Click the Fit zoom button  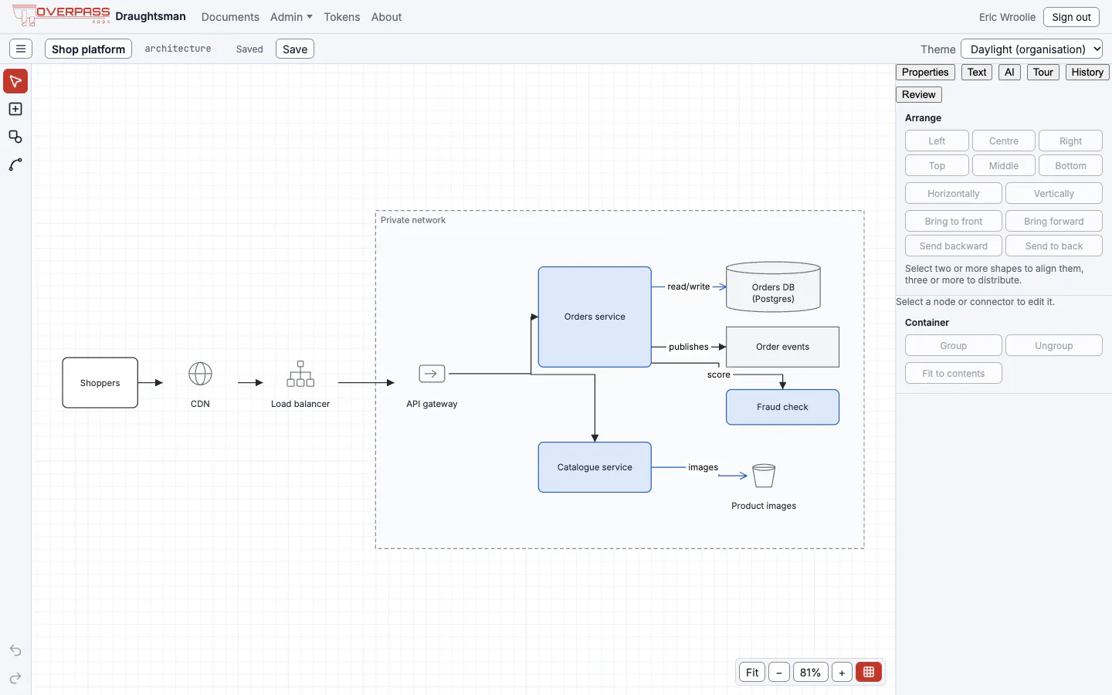coord(752,672)
